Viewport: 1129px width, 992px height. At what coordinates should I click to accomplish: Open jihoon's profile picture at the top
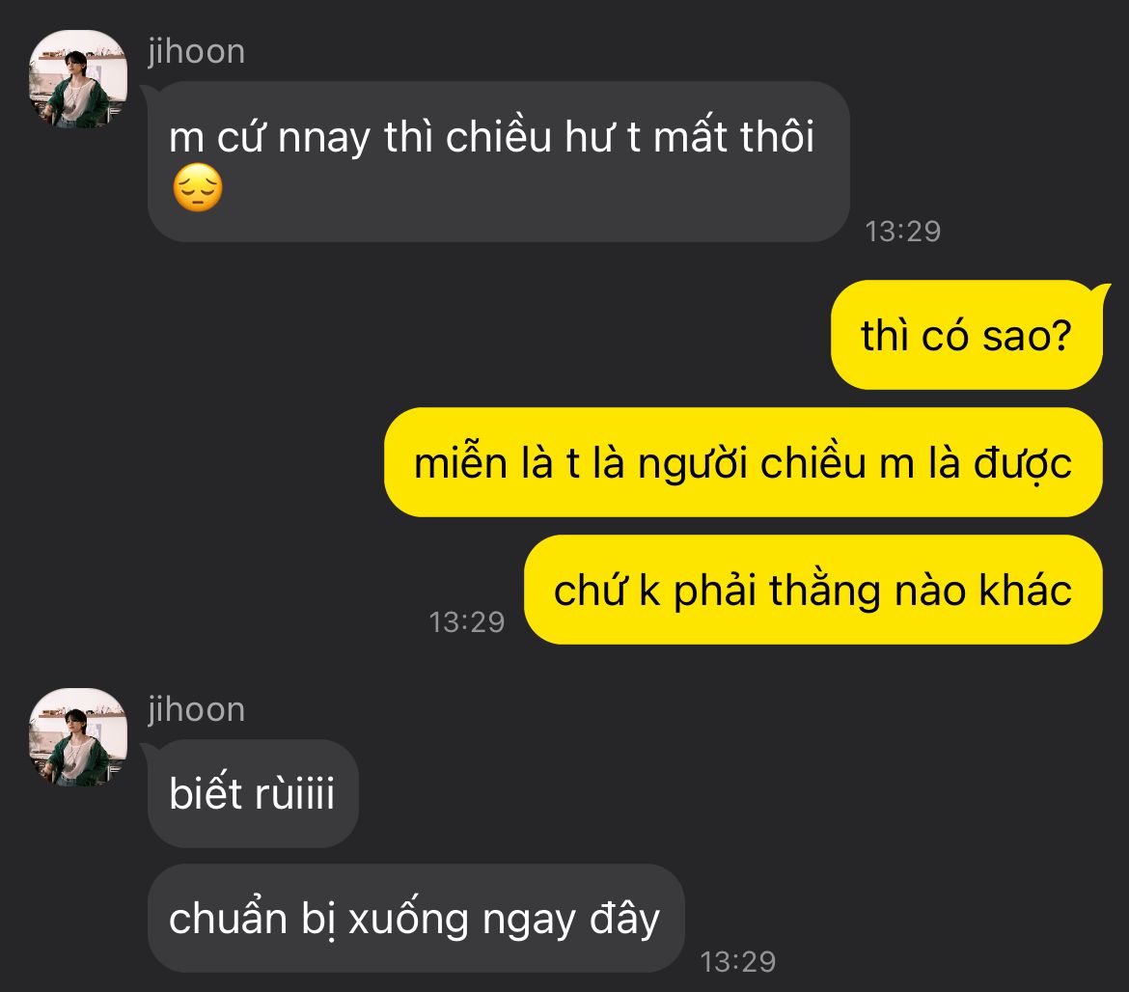[78, 79]
